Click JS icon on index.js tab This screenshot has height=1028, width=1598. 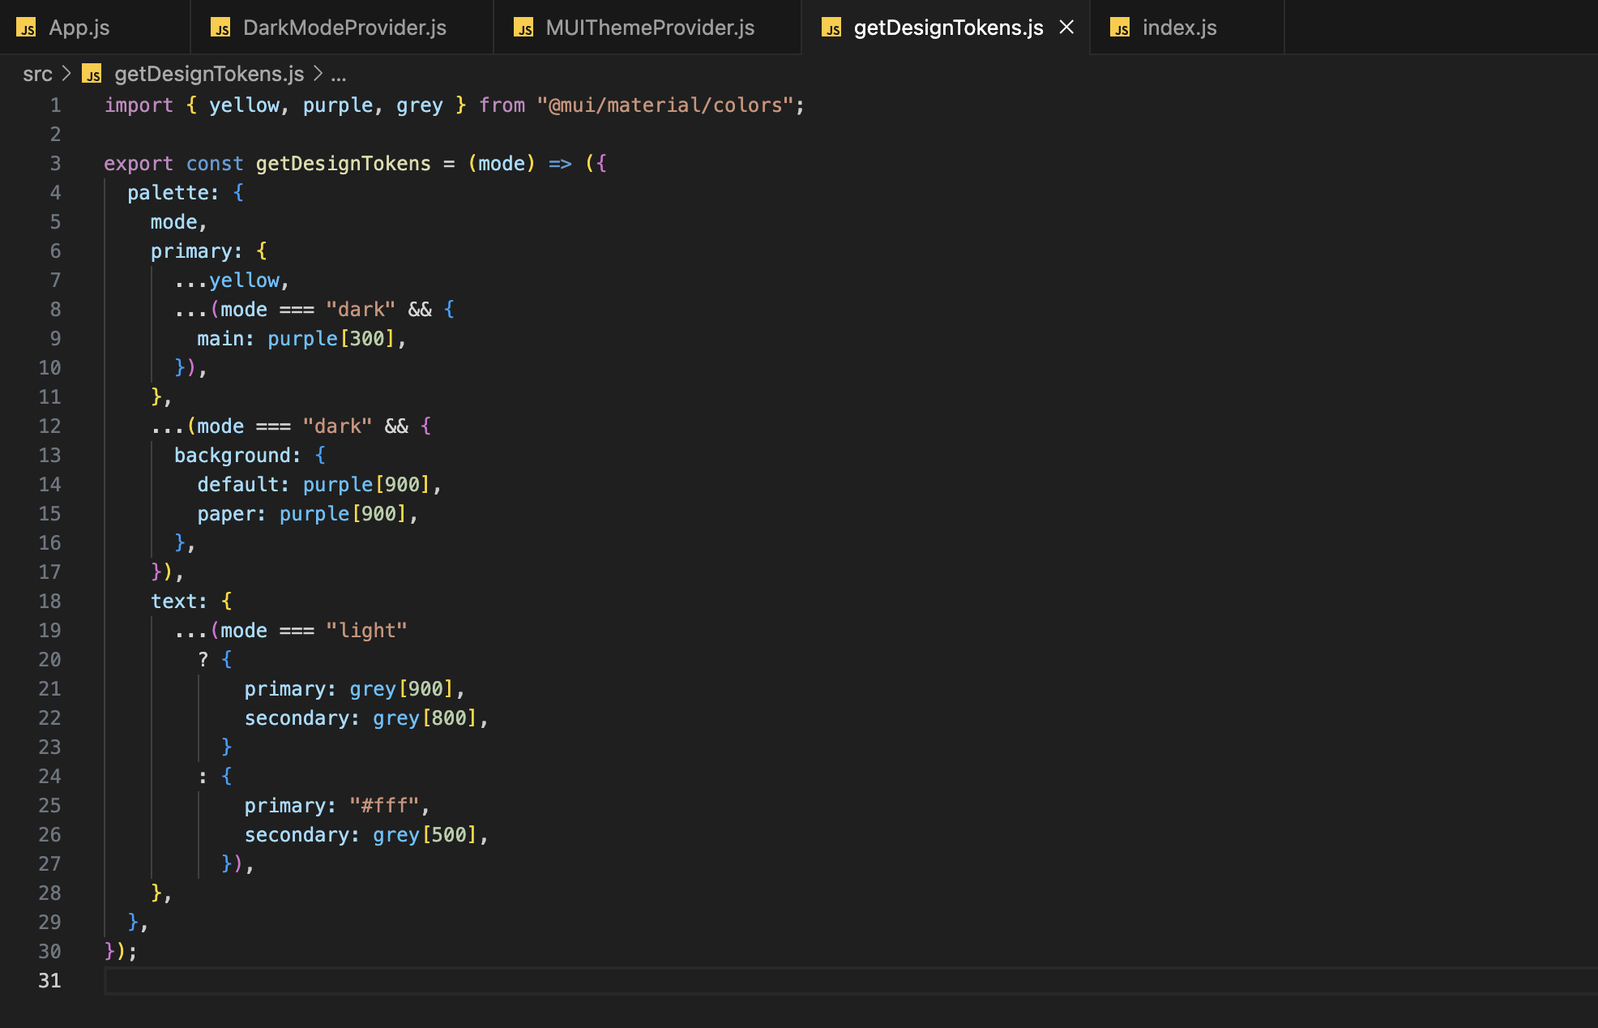pos(1120,28)
